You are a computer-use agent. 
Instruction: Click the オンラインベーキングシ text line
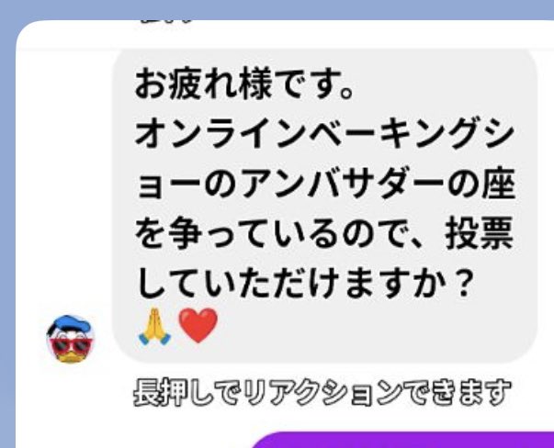[324, 135]
